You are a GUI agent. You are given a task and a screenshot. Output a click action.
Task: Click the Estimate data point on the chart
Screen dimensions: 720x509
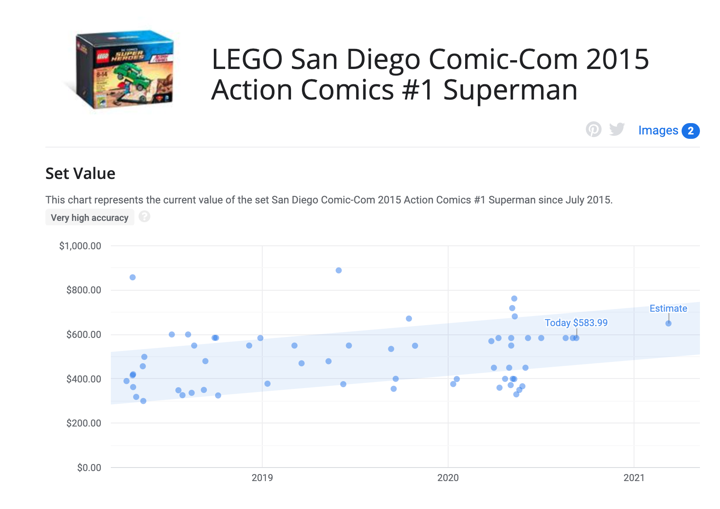click(669, 323)
